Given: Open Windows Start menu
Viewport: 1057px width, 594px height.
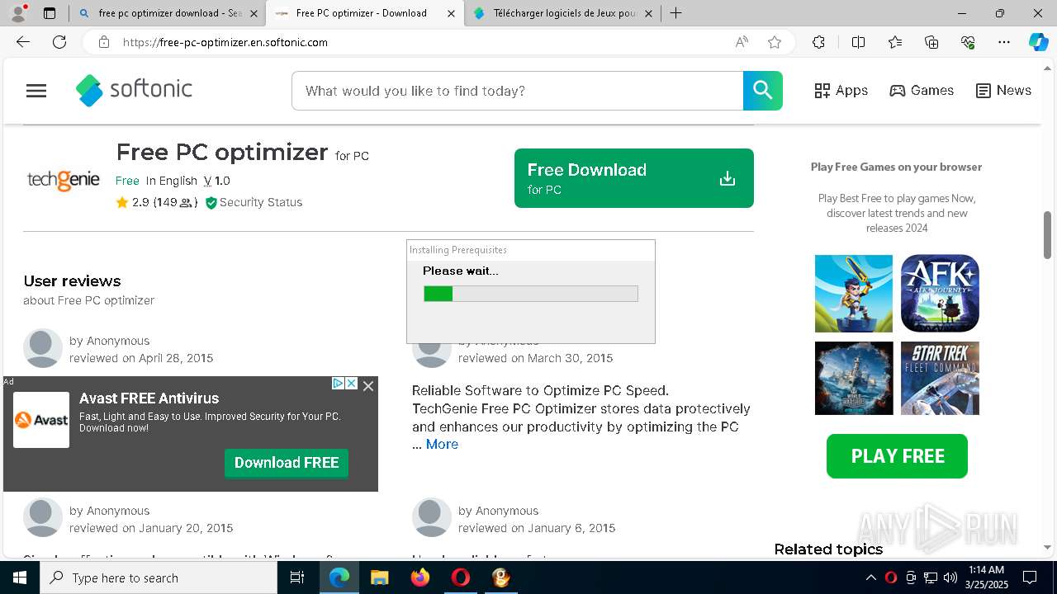Looking at the screenshot, I should click(x=20, y=577).
